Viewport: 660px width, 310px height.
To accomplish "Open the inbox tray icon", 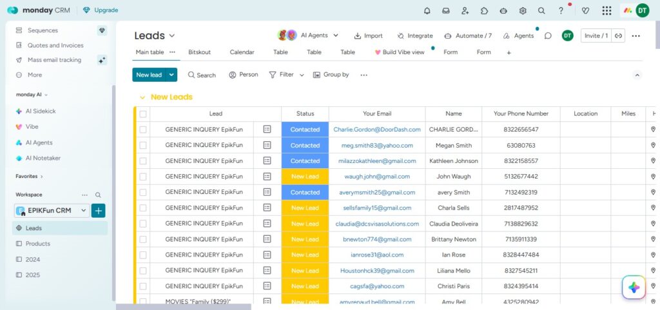I will [x=446, y=11].
